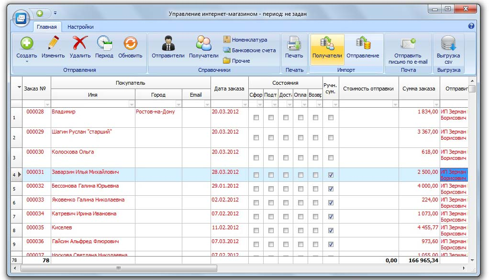This screenshot has height=280, width=489.
Task: Open the Номенклатура directory
Action: [249, 40]
